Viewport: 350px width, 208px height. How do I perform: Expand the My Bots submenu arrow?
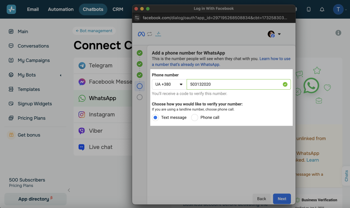click(61, 75)
